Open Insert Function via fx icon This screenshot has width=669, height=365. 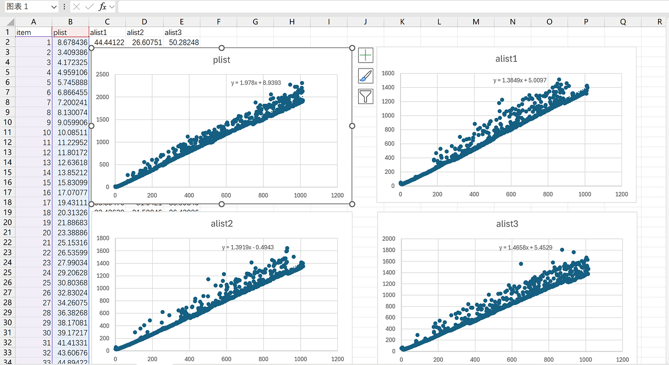click(x=102, y=7)
